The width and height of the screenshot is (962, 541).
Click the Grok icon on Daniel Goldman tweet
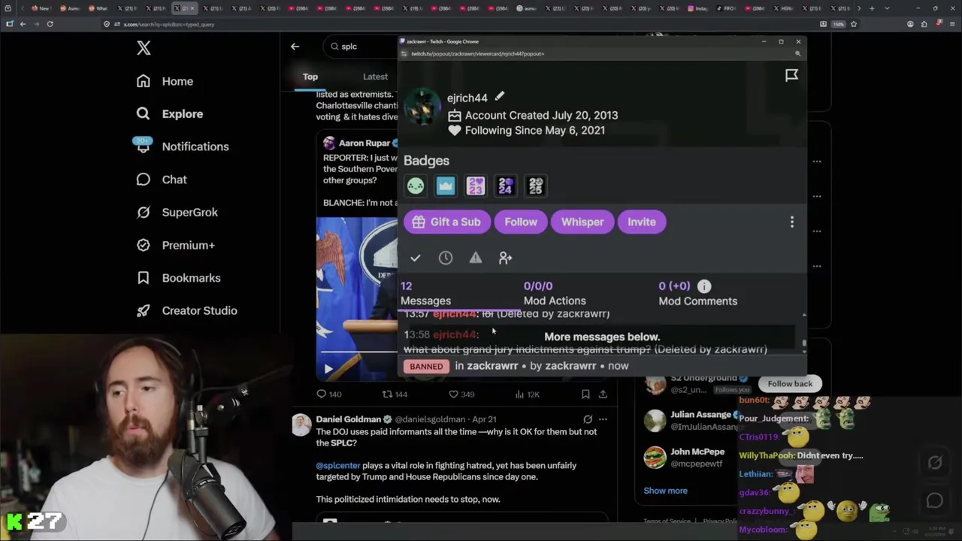click(588, 419)
